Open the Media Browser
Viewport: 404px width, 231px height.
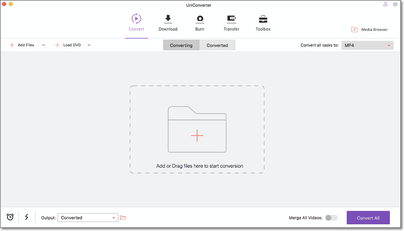pyautogui.click(x=369, y=29)
